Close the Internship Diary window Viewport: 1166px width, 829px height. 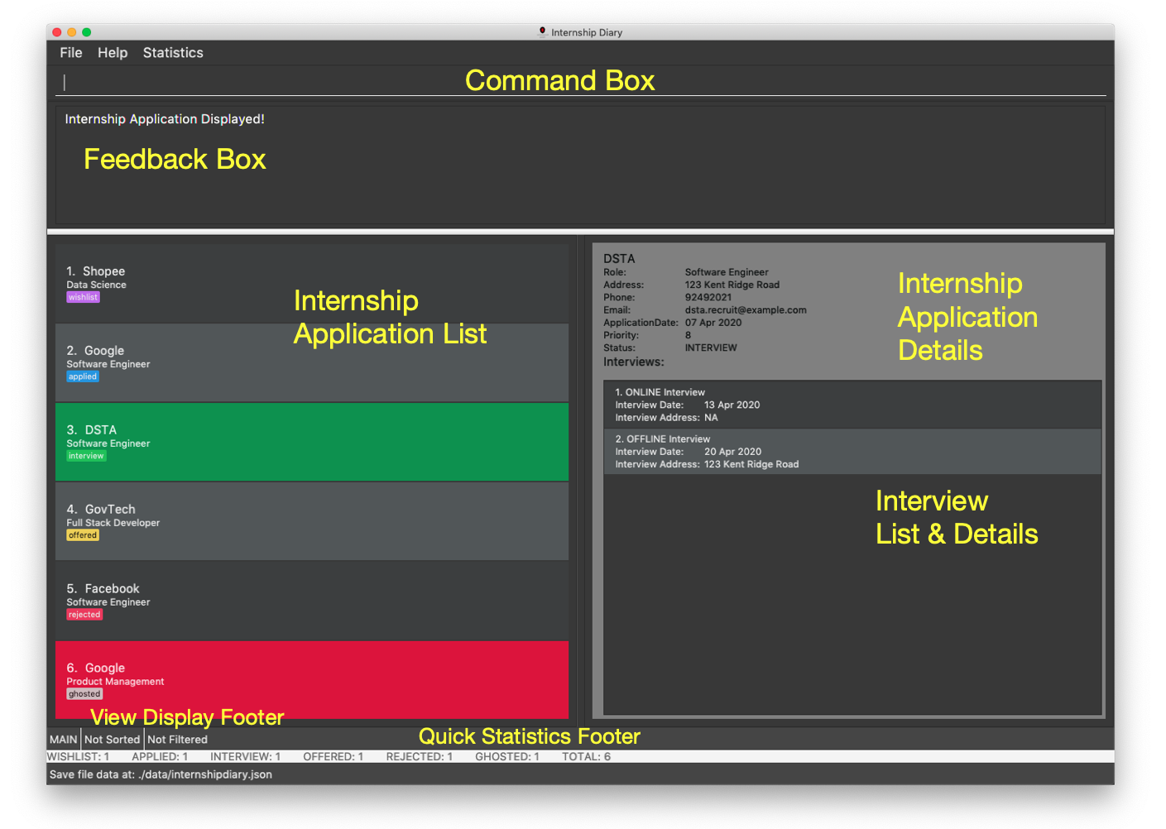pyautogui.click(x=57, y=32)
